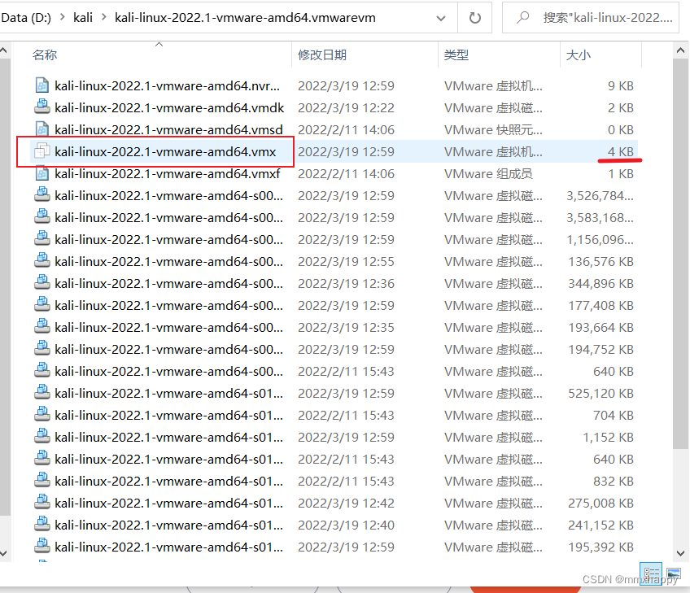Image resolution: width=690 pixels, height=593 pixels.
Task: Click the 4 KB size of the .vmx file
Action: [x=621, y=152]
